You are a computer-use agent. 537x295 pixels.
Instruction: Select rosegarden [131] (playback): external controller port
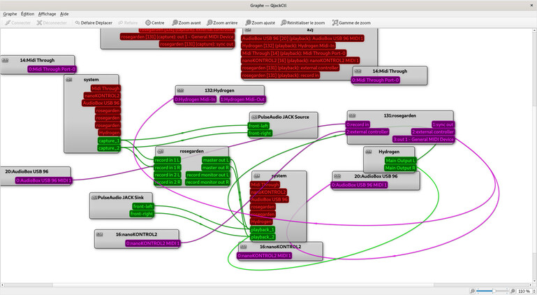[290, 68]
